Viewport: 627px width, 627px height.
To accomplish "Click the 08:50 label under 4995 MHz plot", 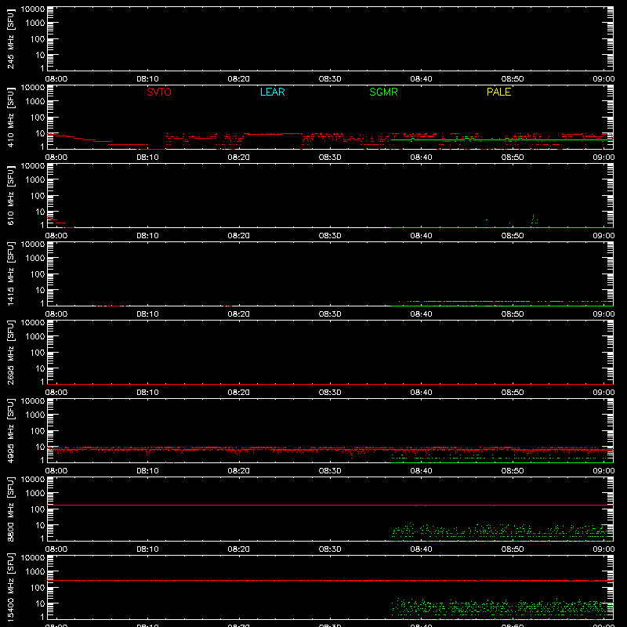I will tap(513, 471).
